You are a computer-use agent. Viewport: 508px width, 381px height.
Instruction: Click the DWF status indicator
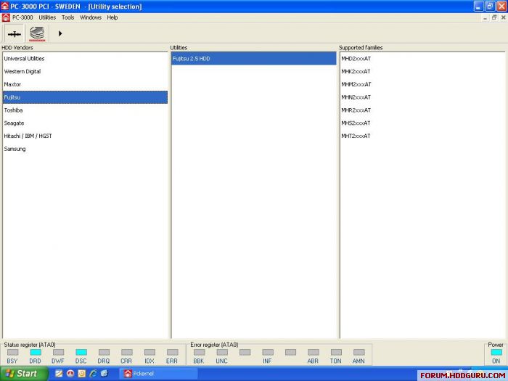pyautogui.click(x=58, y=352)
